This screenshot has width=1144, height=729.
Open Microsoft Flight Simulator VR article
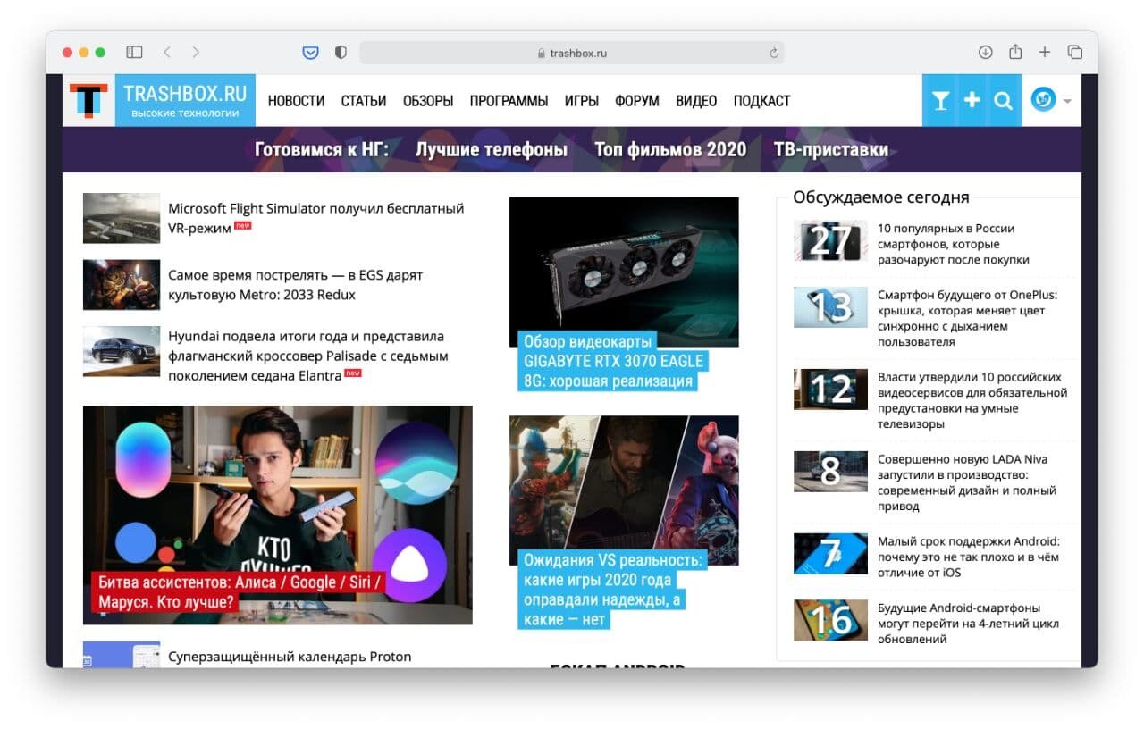[x=316, y=218]
